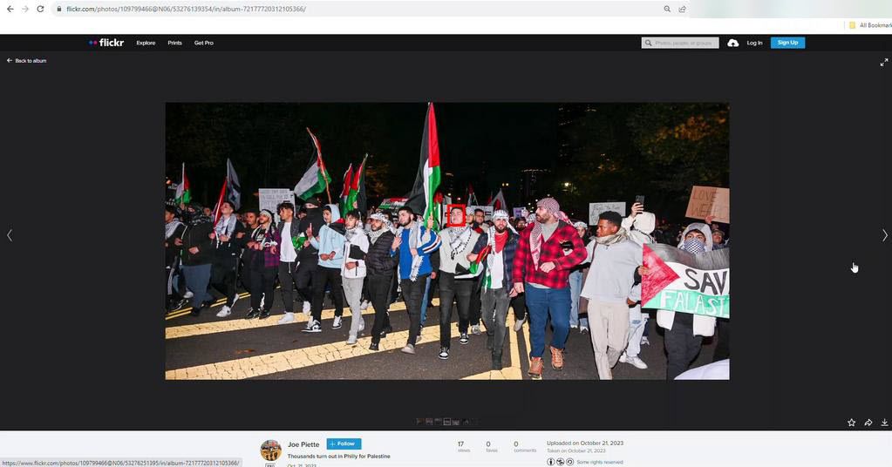Go back with browser back arrow
This screenshot has width=892, height=467.
10,9
